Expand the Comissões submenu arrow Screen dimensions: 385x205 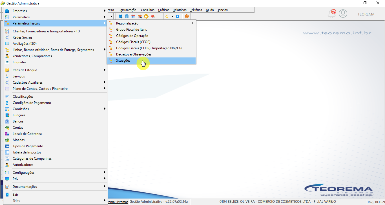click(105, 109)
